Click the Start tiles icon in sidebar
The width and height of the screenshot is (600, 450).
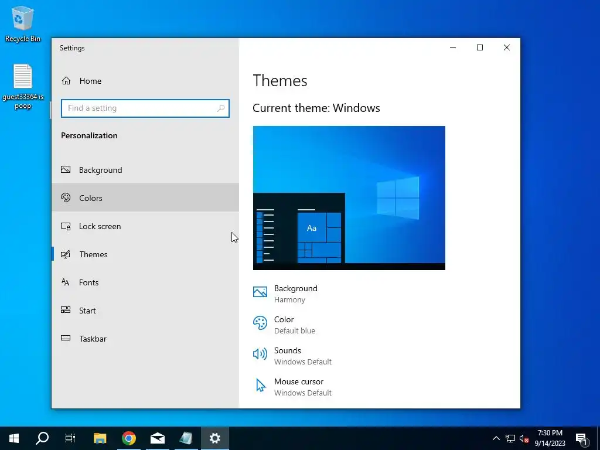(66, 310)
